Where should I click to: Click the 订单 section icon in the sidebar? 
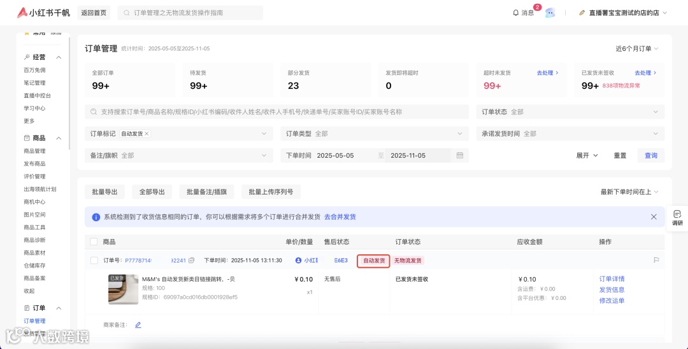coord(27,308)
